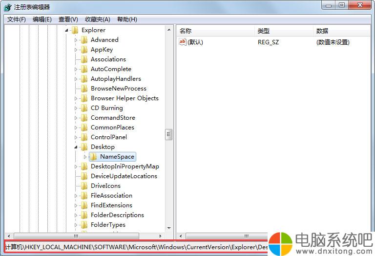Sort by the 类型 column header
375x256 pixels.
coord(284,31)
